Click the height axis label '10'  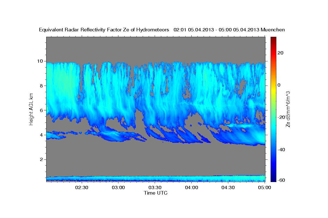[41, 61]
